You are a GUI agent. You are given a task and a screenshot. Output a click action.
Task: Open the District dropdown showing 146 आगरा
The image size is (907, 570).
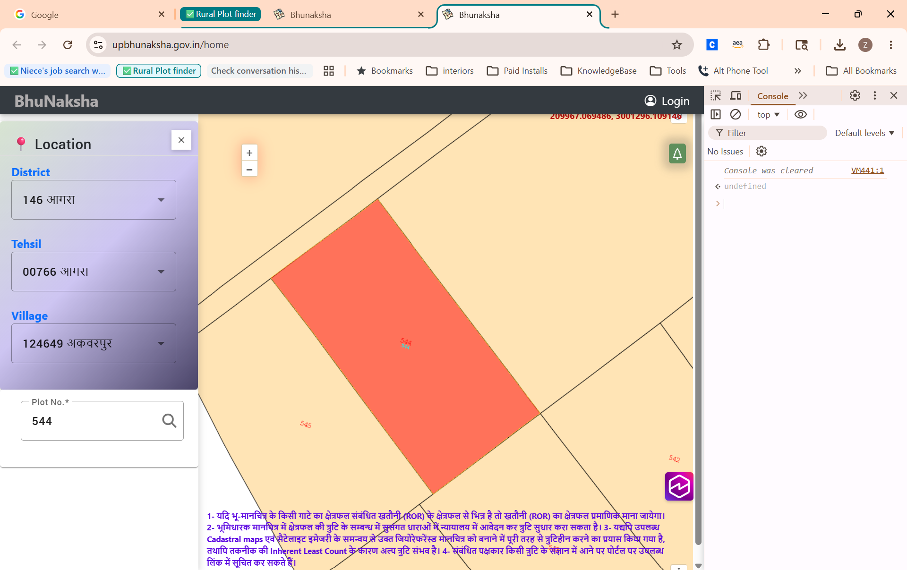(x=94, y=200)
